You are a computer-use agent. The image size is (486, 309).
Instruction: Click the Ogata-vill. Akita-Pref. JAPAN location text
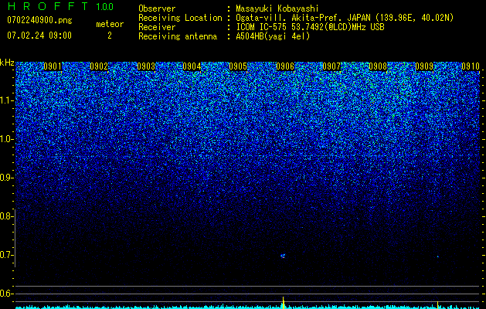coord(345,18)
